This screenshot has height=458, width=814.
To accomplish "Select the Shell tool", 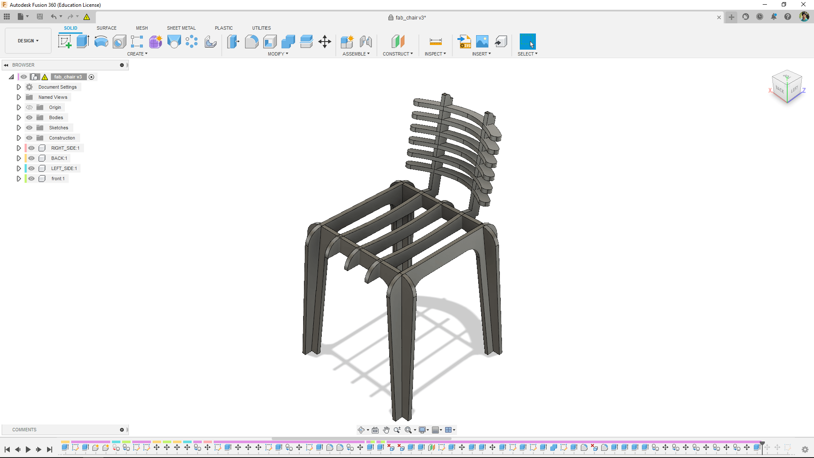I will (x=270, y=42).
